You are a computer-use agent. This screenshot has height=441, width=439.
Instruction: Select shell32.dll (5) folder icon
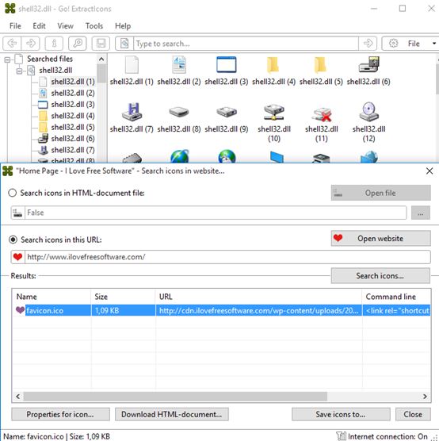[321, 65]
